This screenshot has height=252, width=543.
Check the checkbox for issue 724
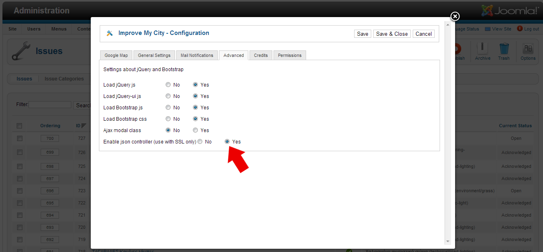click(20, 178)
